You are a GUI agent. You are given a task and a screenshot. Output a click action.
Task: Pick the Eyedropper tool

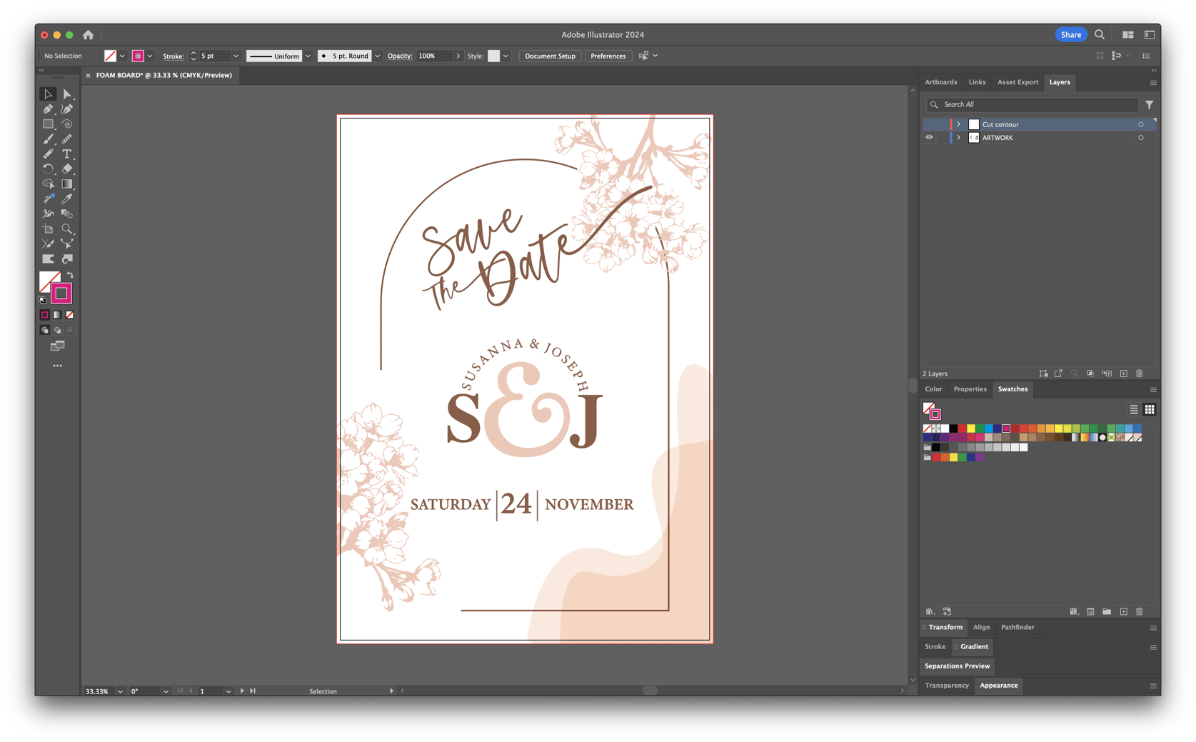coord(67,199)
